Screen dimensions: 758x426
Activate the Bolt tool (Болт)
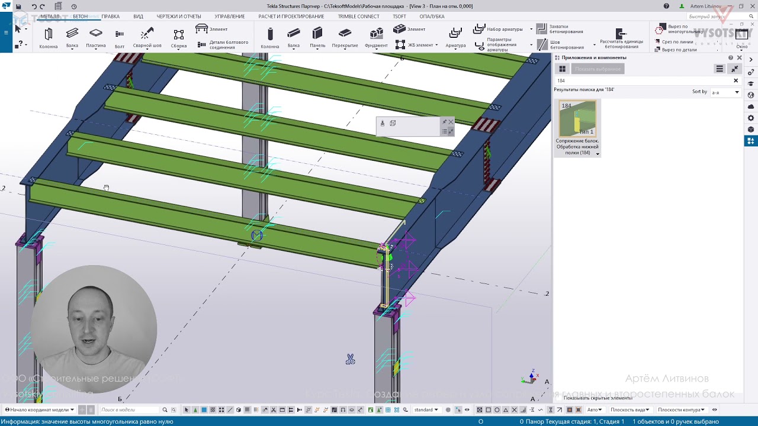pyautogui.click(x=120, y=37)
